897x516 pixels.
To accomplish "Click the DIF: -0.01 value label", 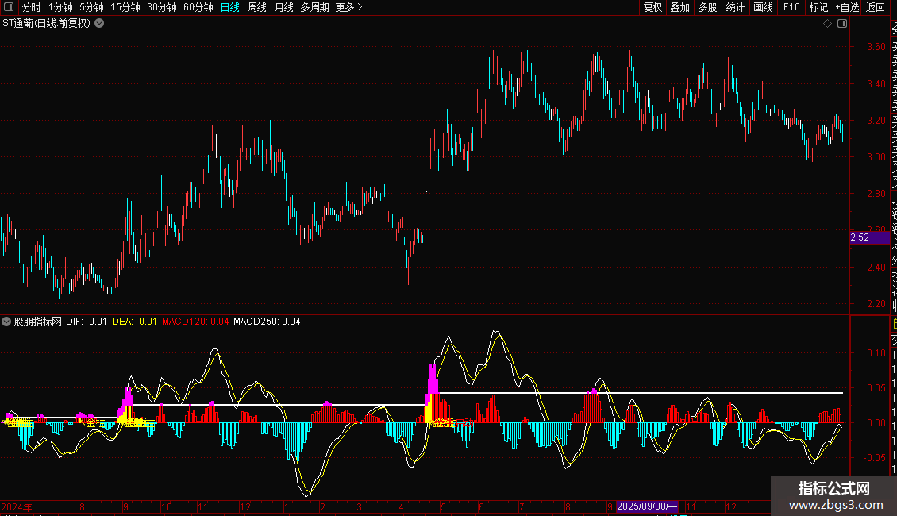I will (87, 322).
